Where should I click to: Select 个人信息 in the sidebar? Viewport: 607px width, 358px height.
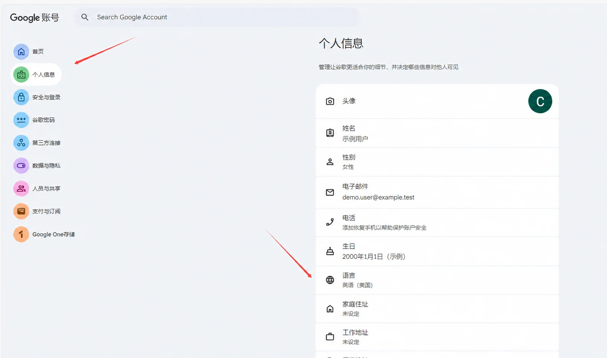[36, 75]
